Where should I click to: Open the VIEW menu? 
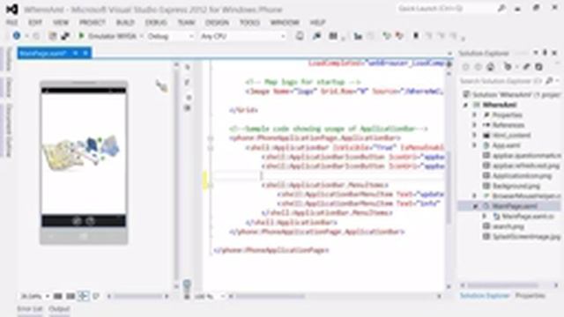click(61, 22)
